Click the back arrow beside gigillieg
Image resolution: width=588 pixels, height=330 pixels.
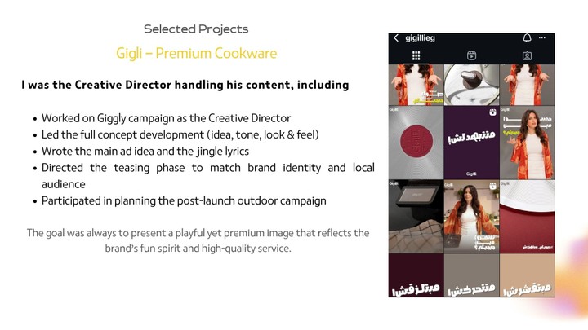(x=396, y=37)
